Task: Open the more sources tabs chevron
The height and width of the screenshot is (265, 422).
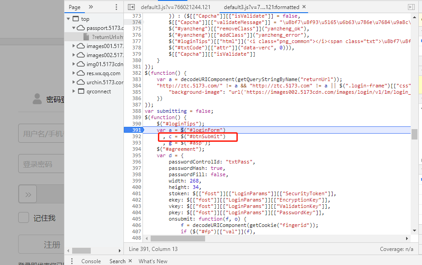Action: pyautogui.click(x=91, y=7)
